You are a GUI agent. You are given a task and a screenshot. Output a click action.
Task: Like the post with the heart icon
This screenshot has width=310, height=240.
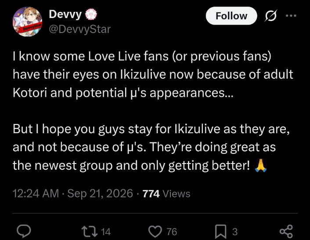(155, 232)
